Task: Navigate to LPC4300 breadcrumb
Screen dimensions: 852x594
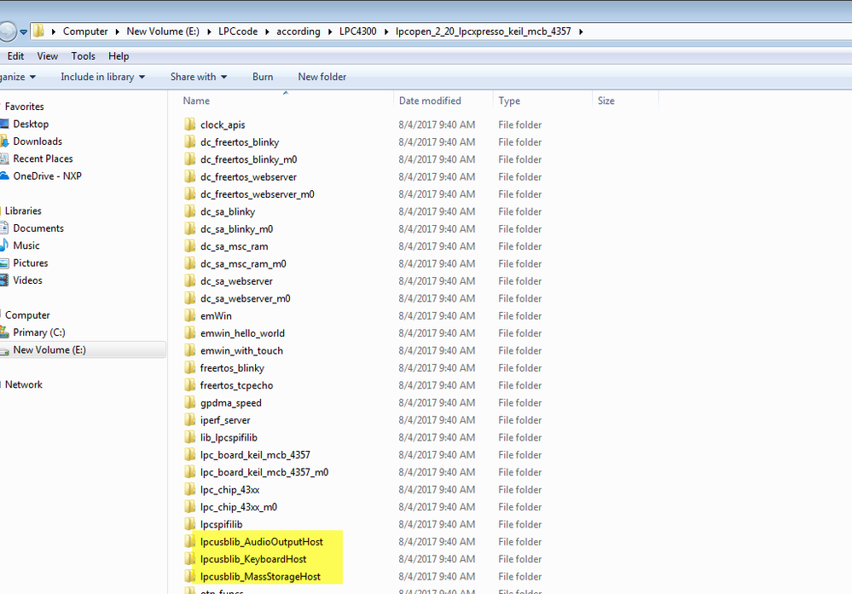Action: (x=357, y=32)
